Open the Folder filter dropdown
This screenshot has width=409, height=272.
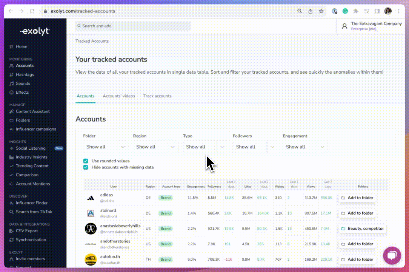pyautogui.click(x=105, y=147)
